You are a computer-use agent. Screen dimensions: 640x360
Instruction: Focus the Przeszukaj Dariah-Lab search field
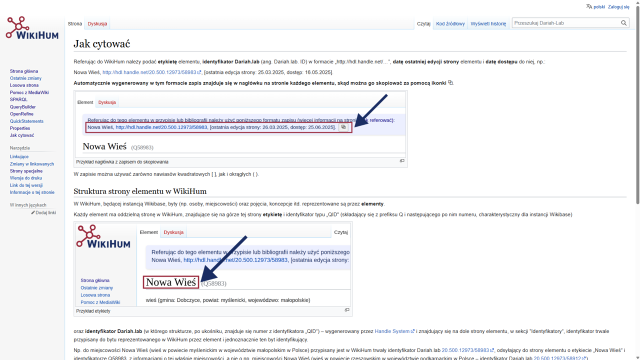coord(565,23)
